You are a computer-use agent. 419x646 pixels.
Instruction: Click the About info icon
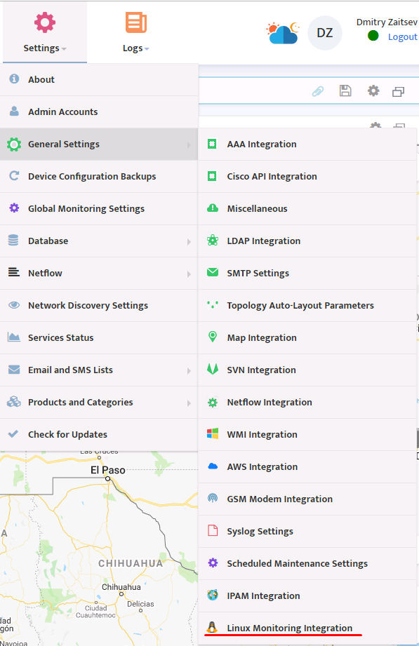click(14, 79)
